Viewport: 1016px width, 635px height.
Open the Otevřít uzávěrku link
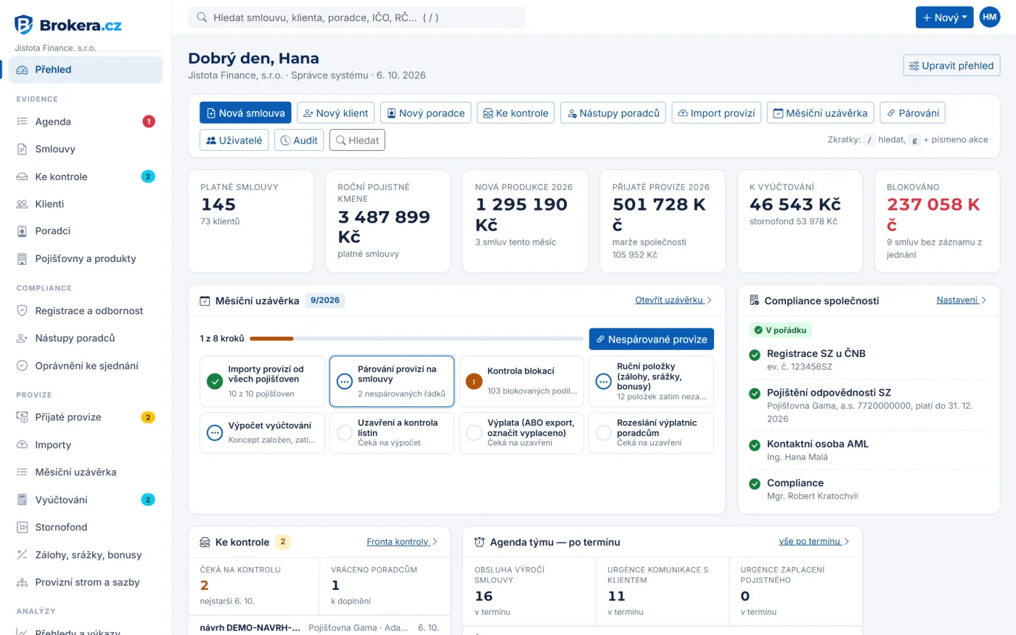pyautogui.click(x=673, y=300)
